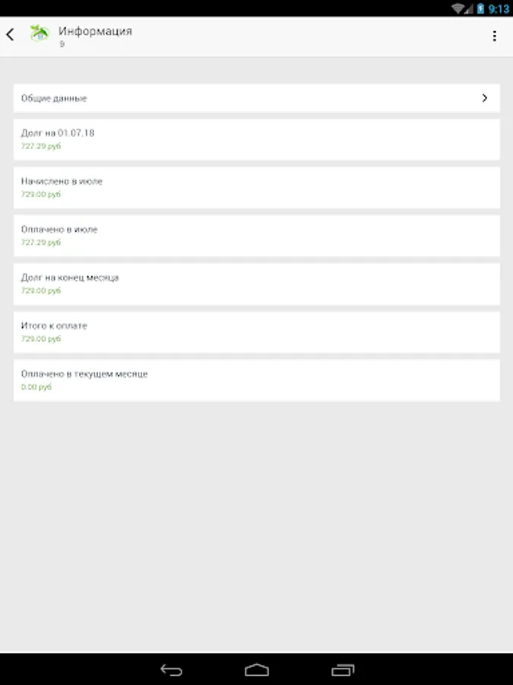
Task: Select the Долг на конец месяца row
Action: click(x=256, y=284)
